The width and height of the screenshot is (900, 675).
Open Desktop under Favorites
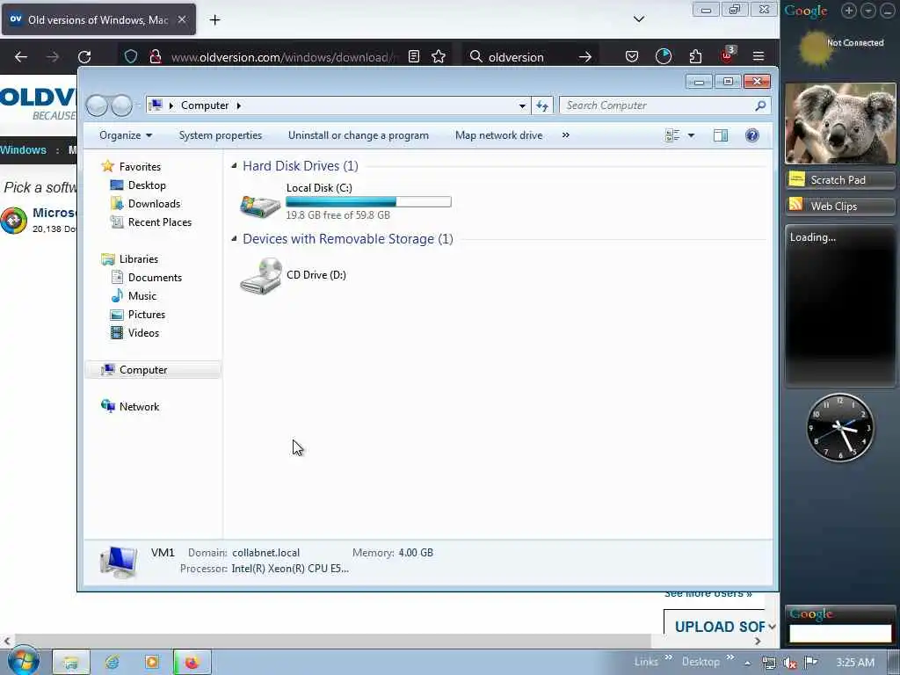147,185
